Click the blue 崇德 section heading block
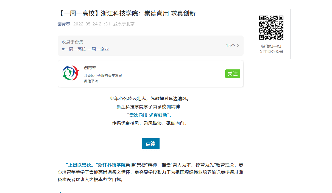This screenshot has width=332, height=193. coord(150,144)
